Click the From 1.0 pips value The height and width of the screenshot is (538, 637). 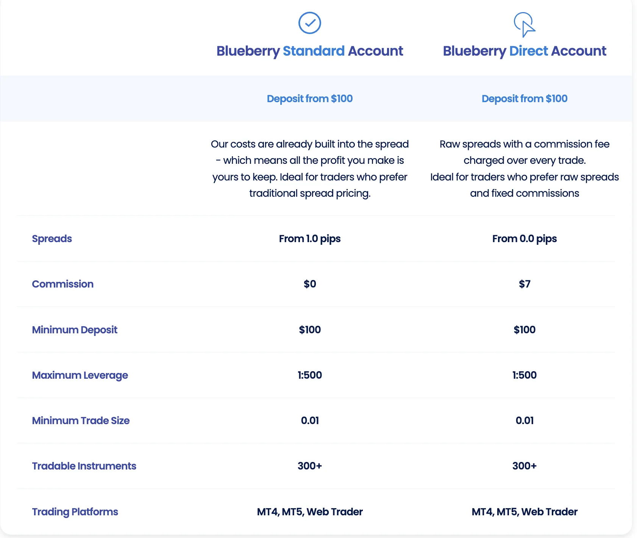click(310, 239)
